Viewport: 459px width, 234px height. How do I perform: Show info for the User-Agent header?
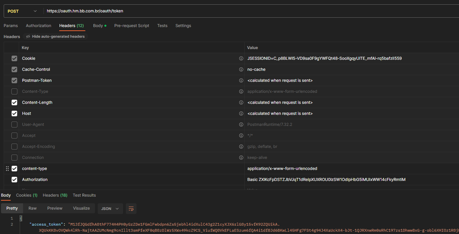click(x=241, y=125)
